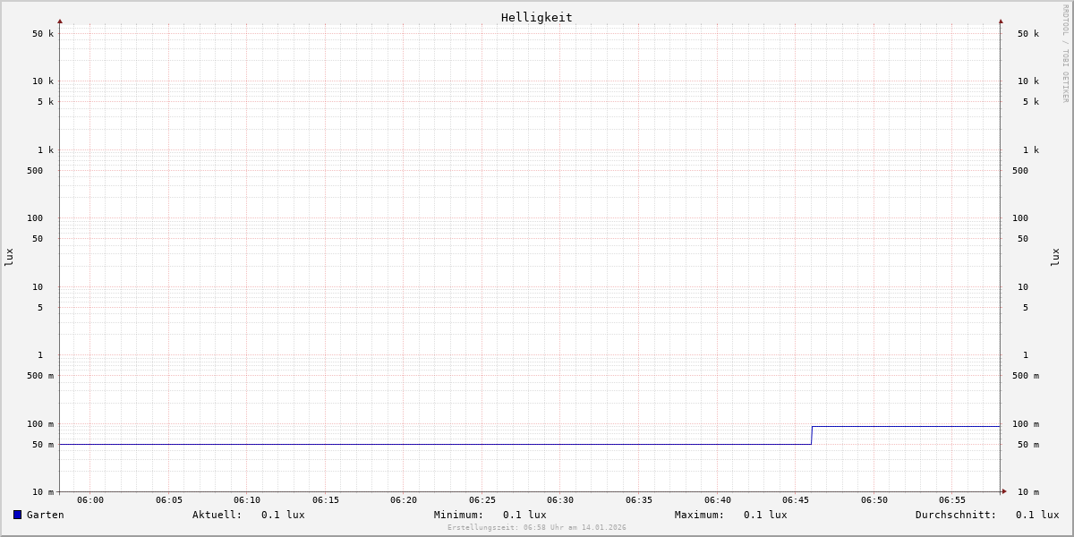Click the blue Garten legend color square
Screen dimensions: 1074x537
[17, 515]
